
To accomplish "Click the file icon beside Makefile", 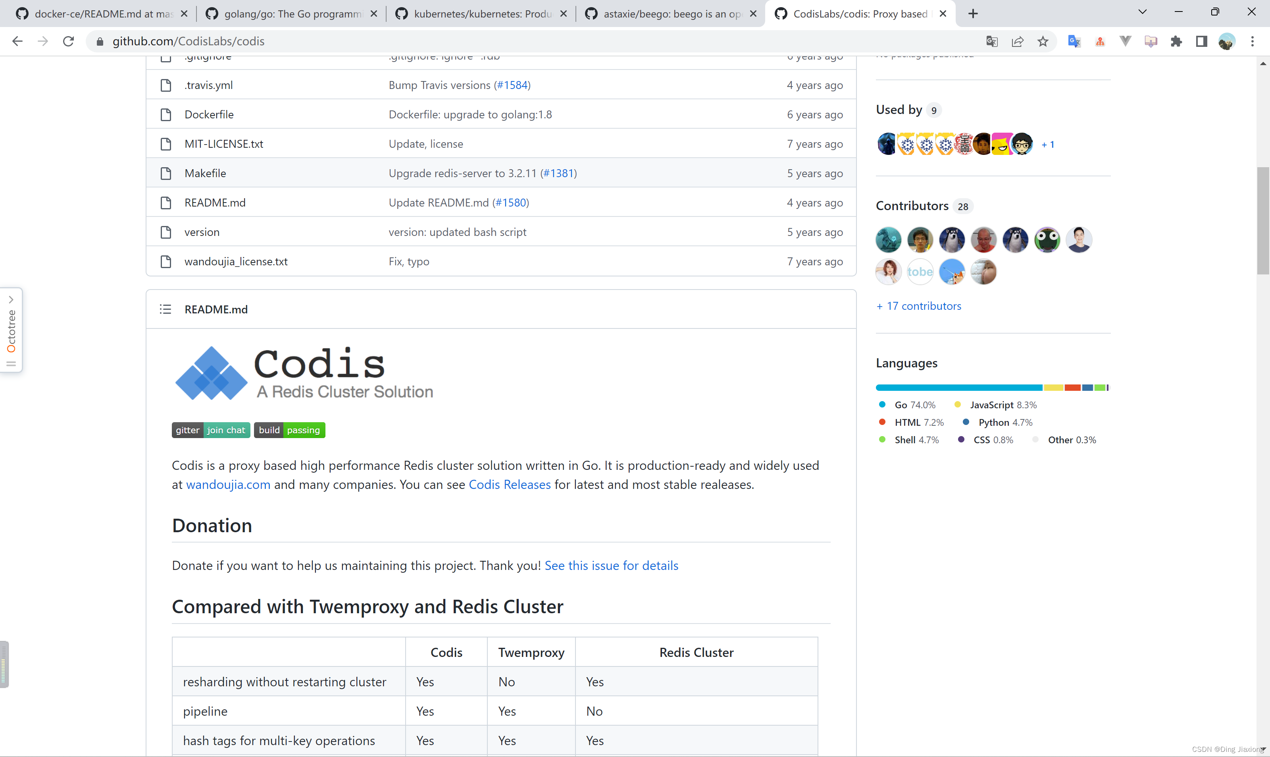I will (165, 174).
